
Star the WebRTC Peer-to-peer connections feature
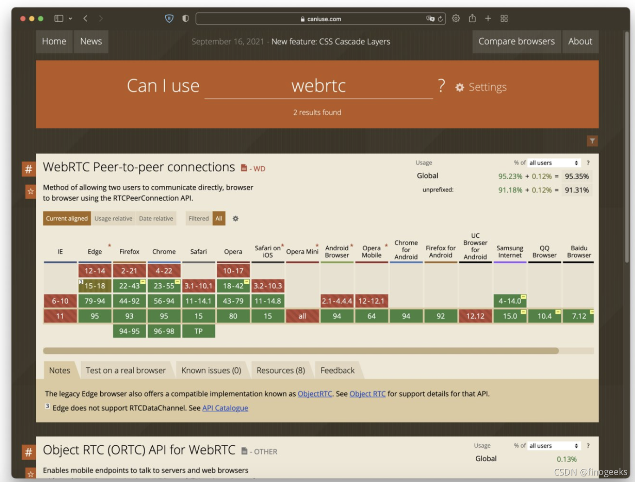click(31, 191)
